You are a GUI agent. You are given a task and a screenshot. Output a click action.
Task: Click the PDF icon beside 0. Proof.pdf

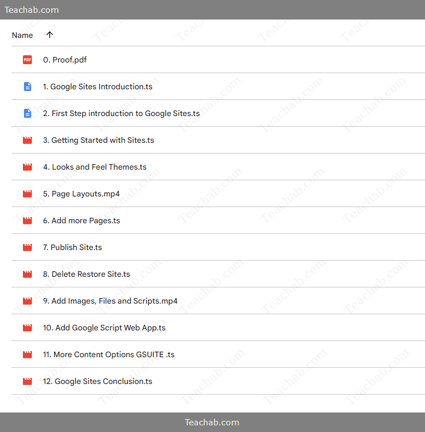click(x=27, y=60)
